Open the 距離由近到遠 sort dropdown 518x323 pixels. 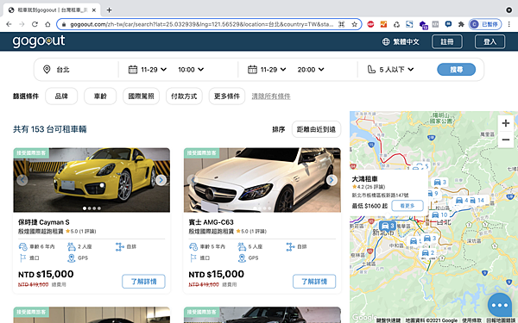[x=316, y=129]
